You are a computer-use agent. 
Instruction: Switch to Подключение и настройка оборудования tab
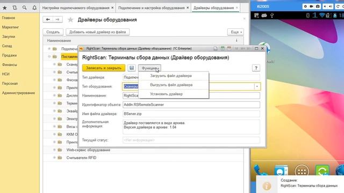152,8
